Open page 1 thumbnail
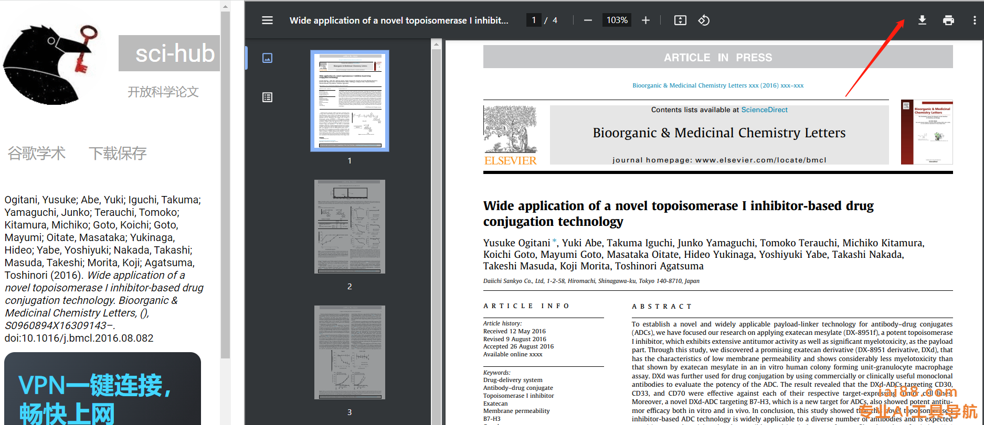Image resolution: width=984 pixels, height=425 pixels. pyautogui.click(x=350, y=101)
